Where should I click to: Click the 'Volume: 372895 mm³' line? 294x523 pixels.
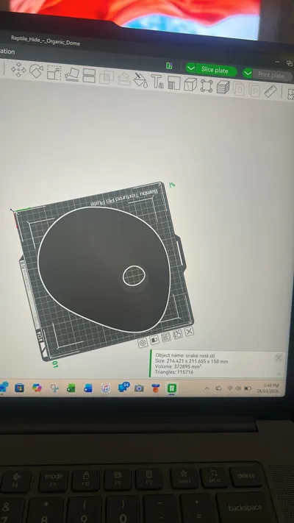click(178, 366)
